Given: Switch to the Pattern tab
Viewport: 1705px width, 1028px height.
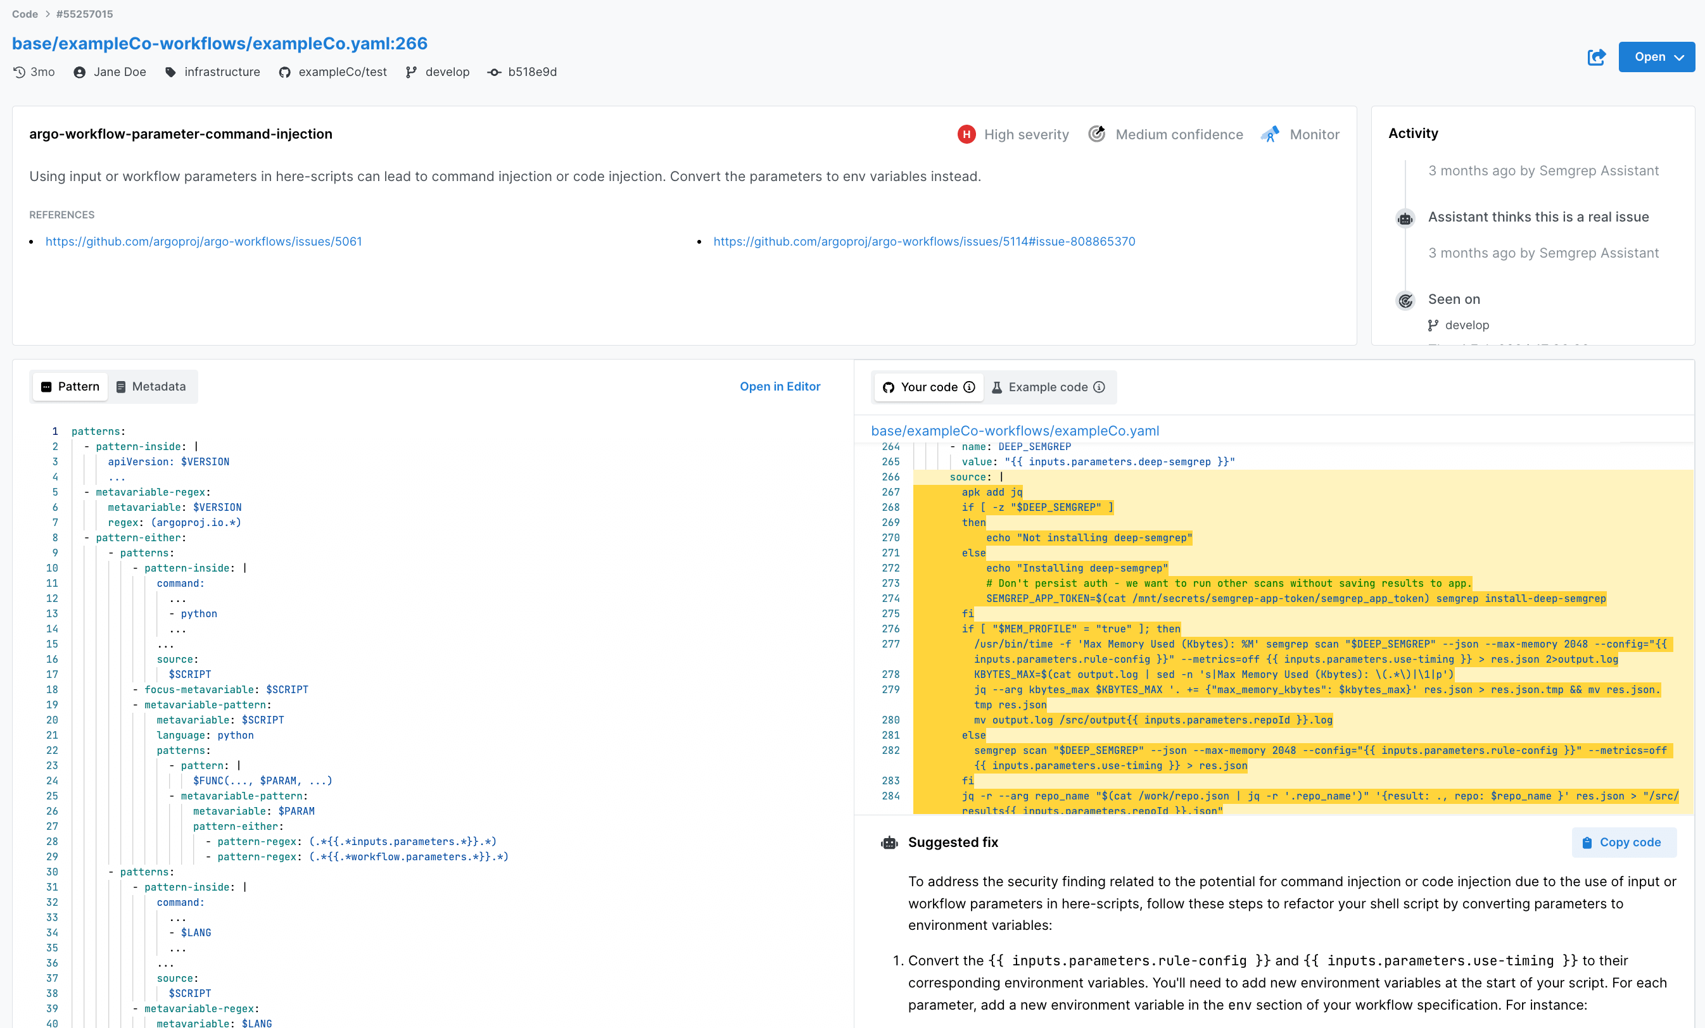Looking at the screenshot, I should pos(71,387).
